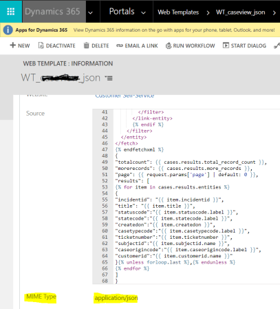Open Apps for Dynamics 365 notice
The image size is (280, 309).
tap(41, 30)
